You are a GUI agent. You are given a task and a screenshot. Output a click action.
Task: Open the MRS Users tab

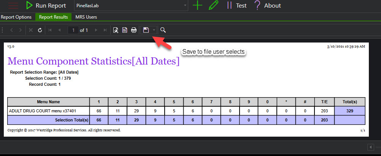86,17
